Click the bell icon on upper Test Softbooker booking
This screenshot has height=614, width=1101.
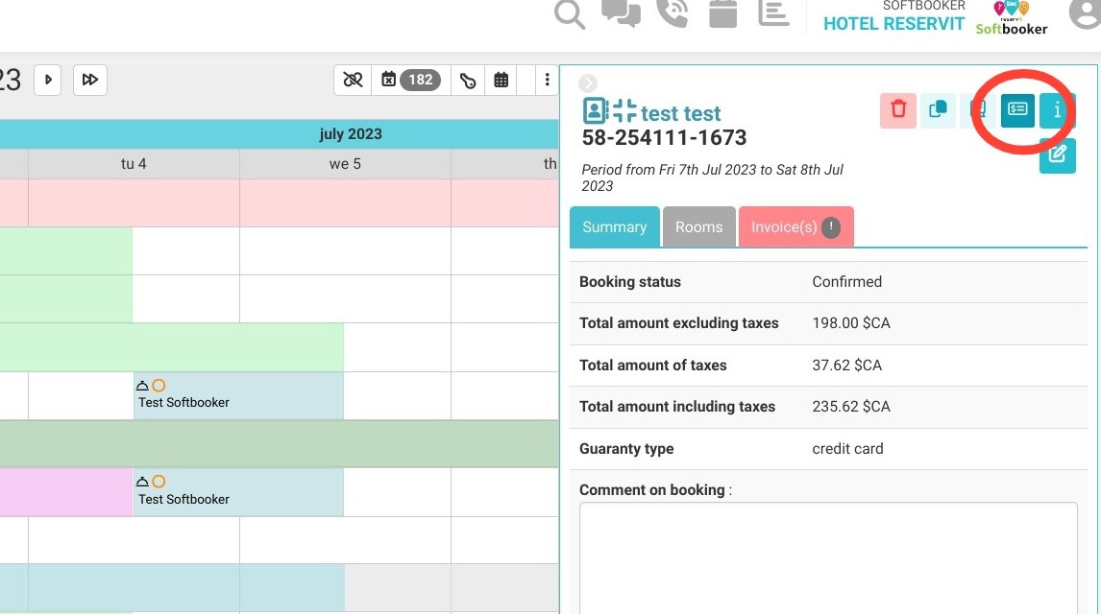pos(142,386)
